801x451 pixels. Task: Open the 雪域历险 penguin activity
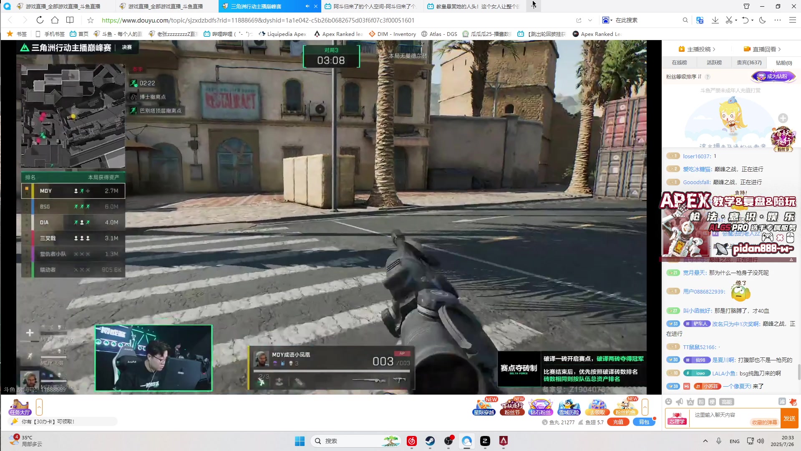pos(569,407)
